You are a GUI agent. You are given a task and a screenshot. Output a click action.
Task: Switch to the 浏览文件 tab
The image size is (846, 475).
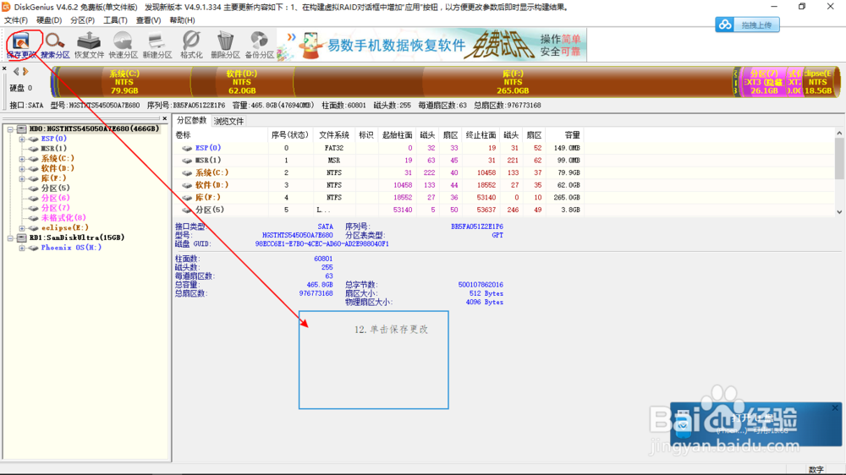pyautogui.click(x=228, y=122)
